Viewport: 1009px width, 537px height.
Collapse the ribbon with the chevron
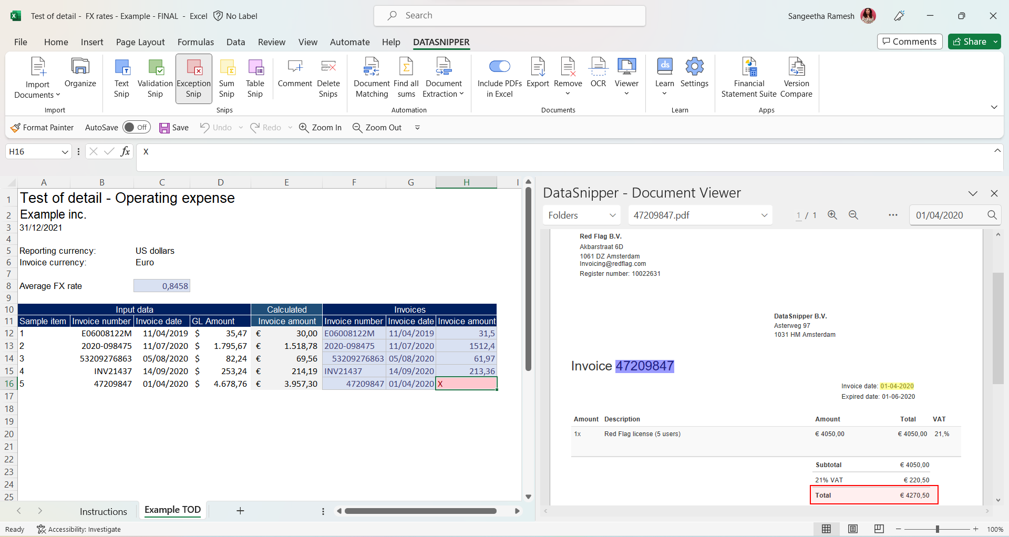994,107
